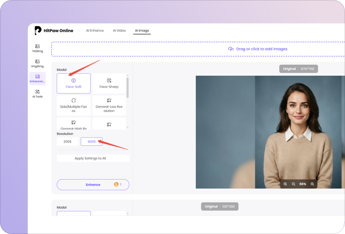Pick the General-Low Resolution model
The width and height of the screenshot is (345, 234).
coord(109,105)
